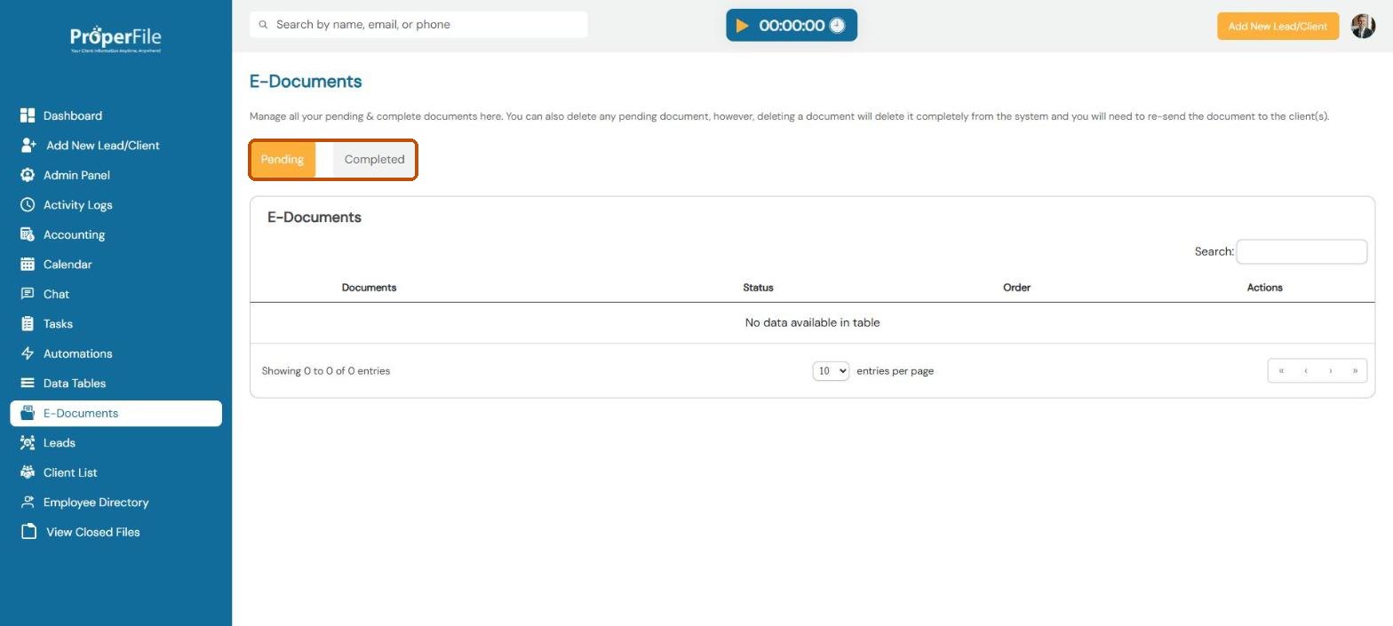The image size is (1393, 626).
Task: Click the Employee Directory person icon
Action: 28,502
